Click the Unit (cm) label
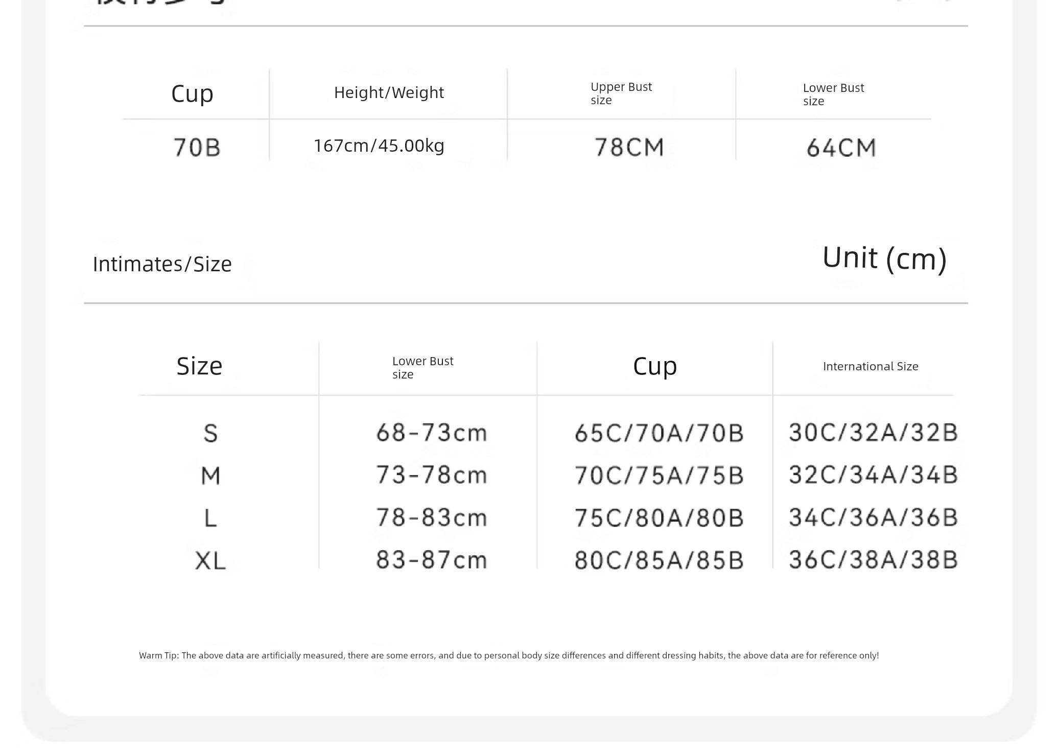 pyautogui.click(x=885, y=258)
